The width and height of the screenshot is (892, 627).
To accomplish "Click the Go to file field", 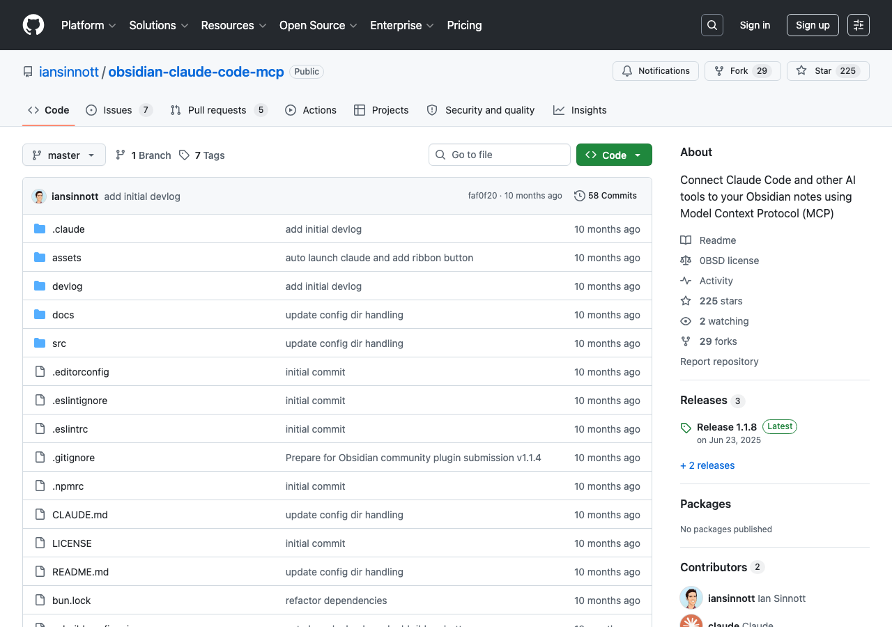I will [x=500, y=155].
